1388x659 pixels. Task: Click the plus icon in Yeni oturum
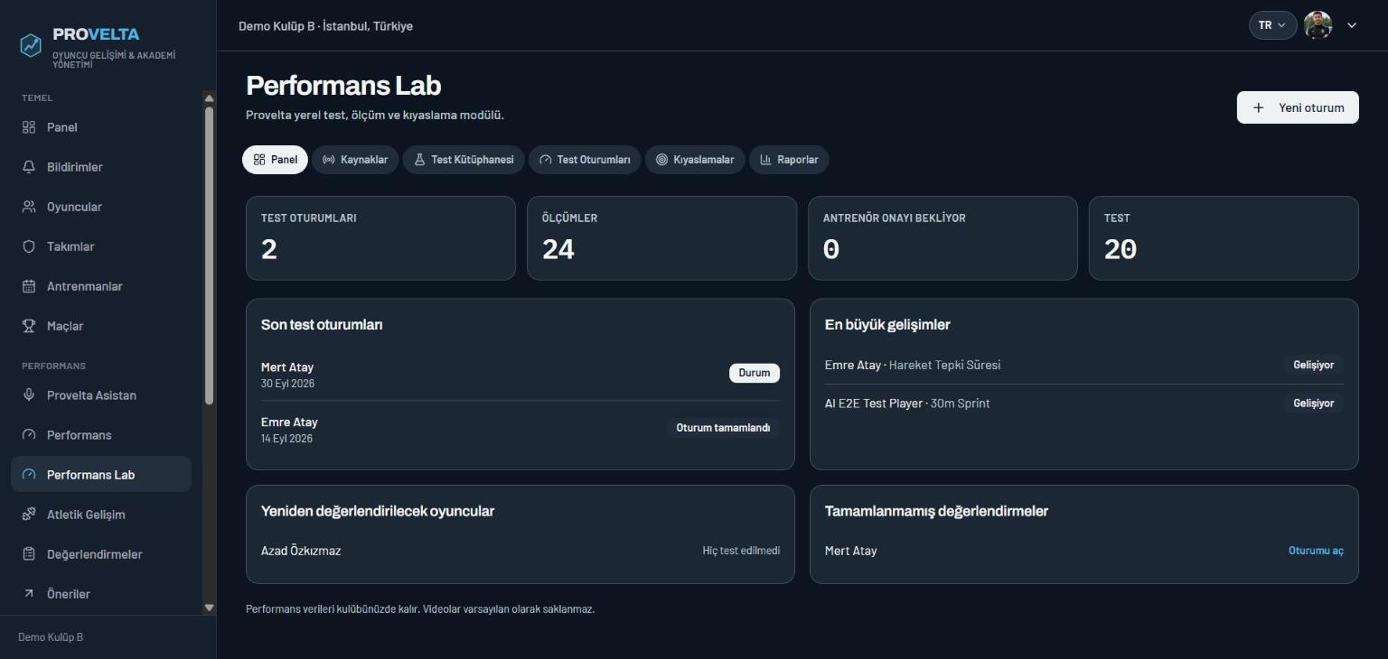[x=1259, y=107]
